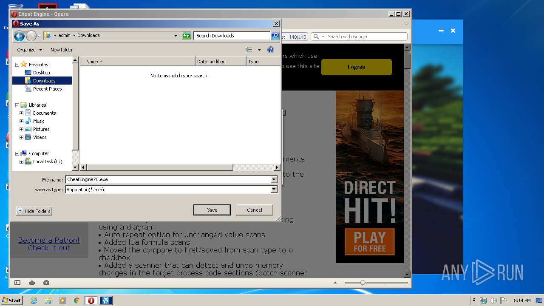Open the view options dropdown arrow
Screen dimensions: 544x306
point(259,50)
